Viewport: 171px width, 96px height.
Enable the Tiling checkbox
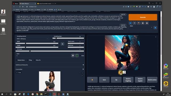tap(28, 60)
